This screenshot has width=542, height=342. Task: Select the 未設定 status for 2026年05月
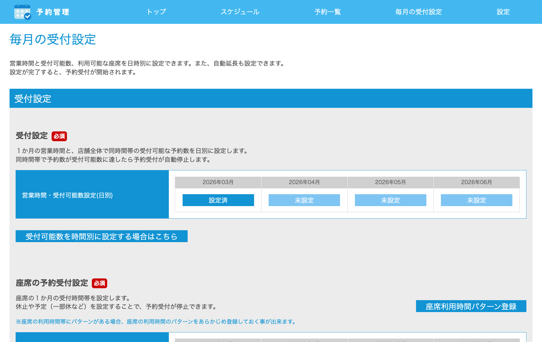point(390,200)
